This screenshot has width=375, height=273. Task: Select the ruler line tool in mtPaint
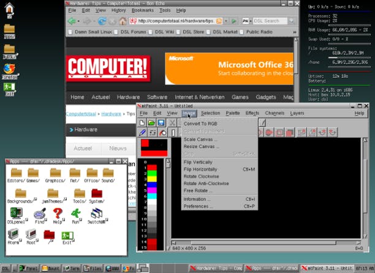pos(173,132)
